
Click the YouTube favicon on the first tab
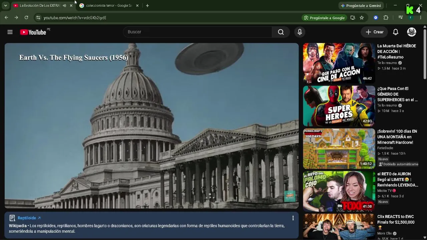pos(16,6)
